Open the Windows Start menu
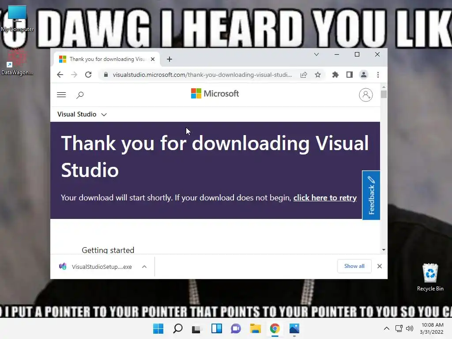This screenshot has width=452, height=339. 158,328
